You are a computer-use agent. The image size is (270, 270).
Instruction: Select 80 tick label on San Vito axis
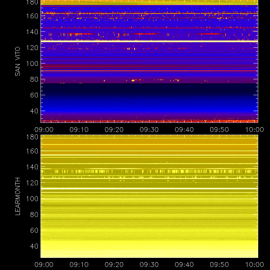coord(34,79)
